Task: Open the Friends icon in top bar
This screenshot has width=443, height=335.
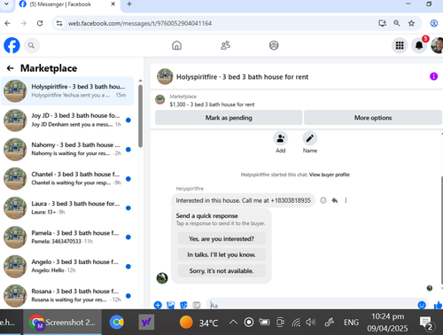Action: click(x=225, y=45)
